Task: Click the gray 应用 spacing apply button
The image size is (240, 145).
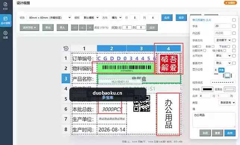Action: (152, 28)
